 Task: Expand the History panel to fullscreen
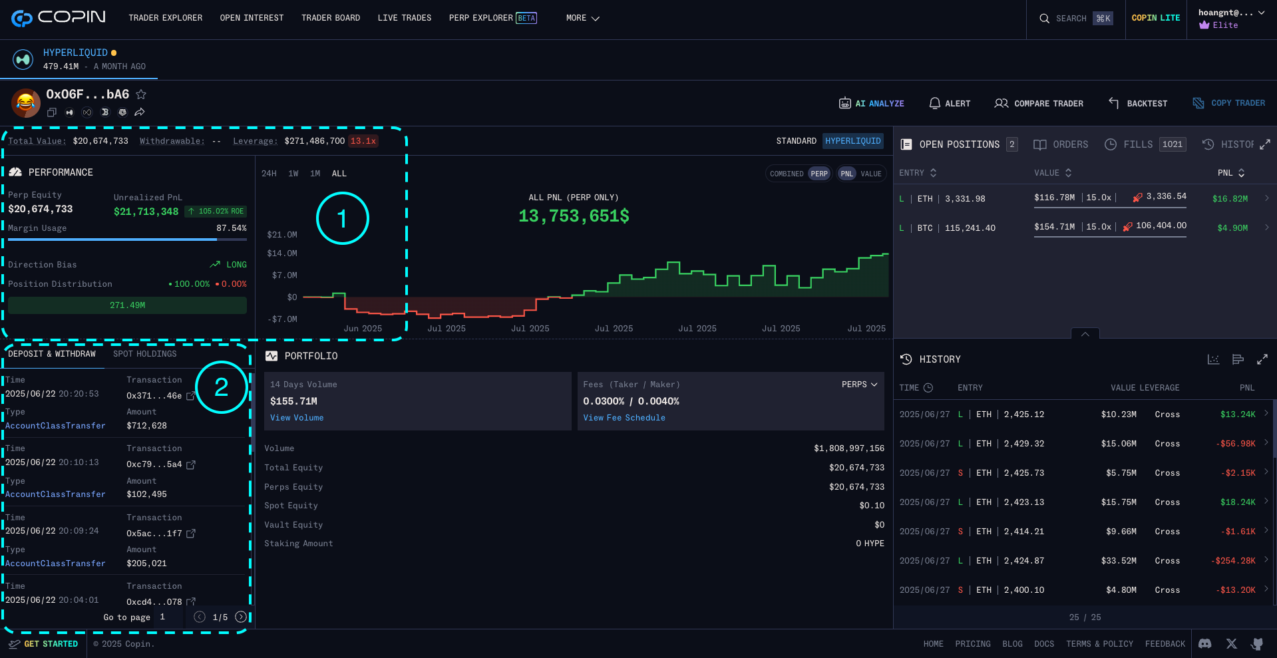tap(1262, 359)
